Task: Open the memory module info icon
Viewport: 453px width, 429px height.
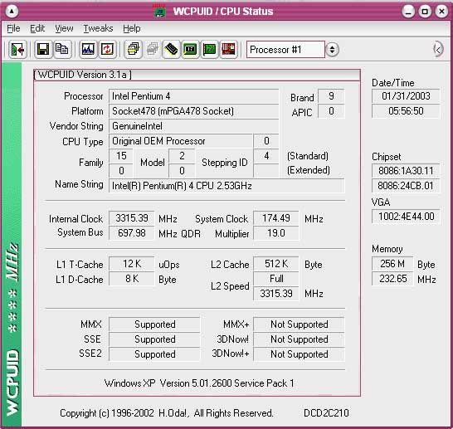Action: [171, 50]
